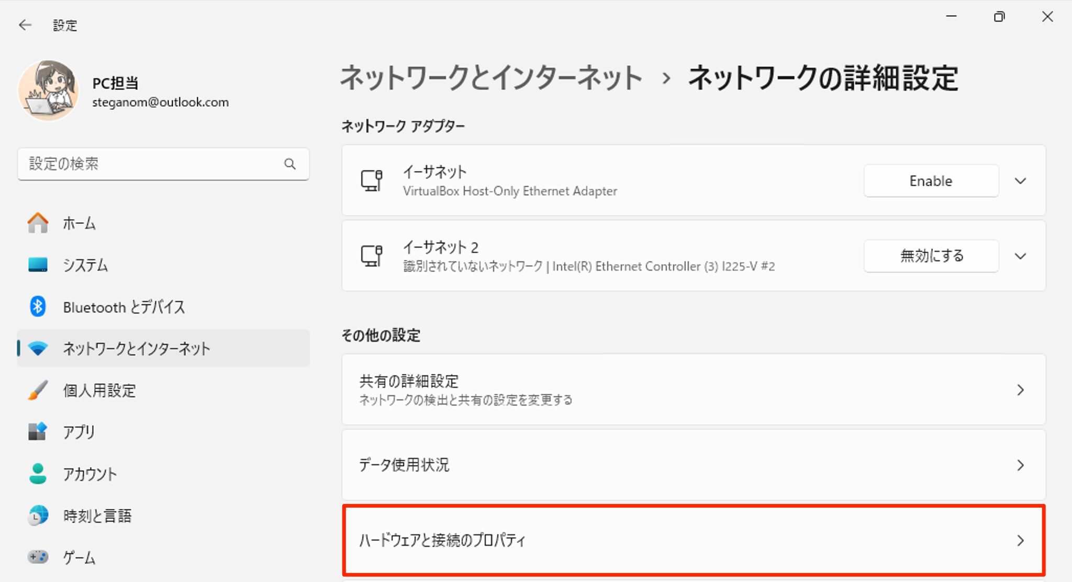Select the システム section icon
This screenshot has width=1072, height=582.
pyautogui.click(x=38, y=265)
